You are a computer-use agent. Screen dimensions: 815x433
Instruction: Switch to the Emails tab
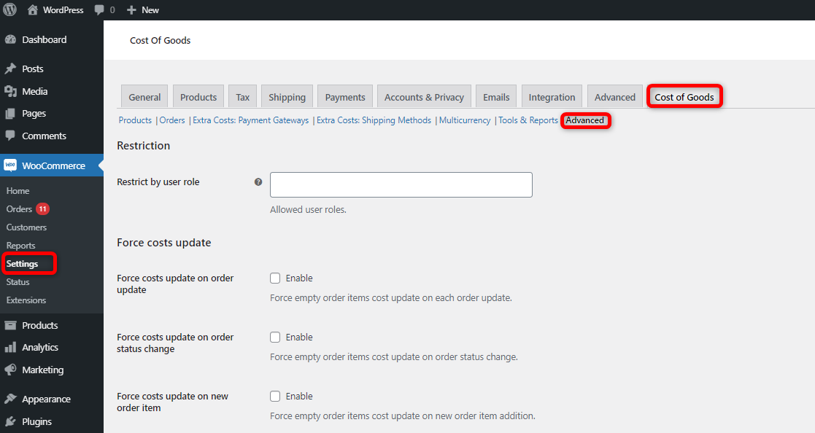496,97
